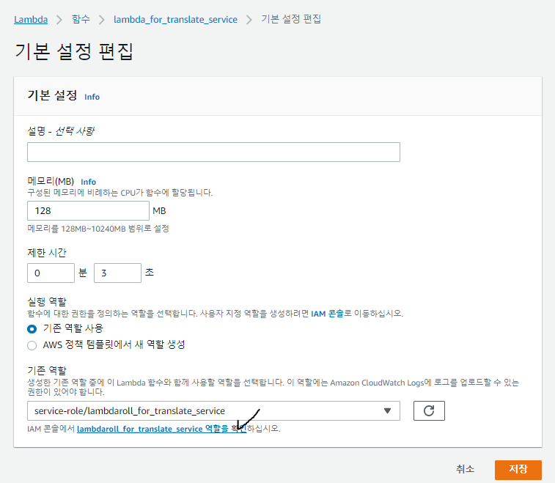Image resolution: width=555 pixels, height=483 pixels.
Task: Click the memory field showing 128
Action: point(88,211)
